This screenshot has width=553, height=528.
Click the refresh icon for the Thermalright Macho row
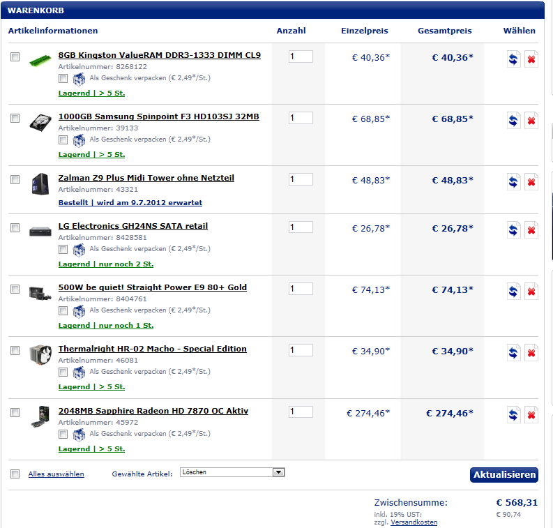513,353
